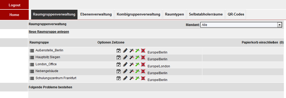
Task: Open calendar icon for Hauptsitz Siegen
Action: click(x=119, y=57)
